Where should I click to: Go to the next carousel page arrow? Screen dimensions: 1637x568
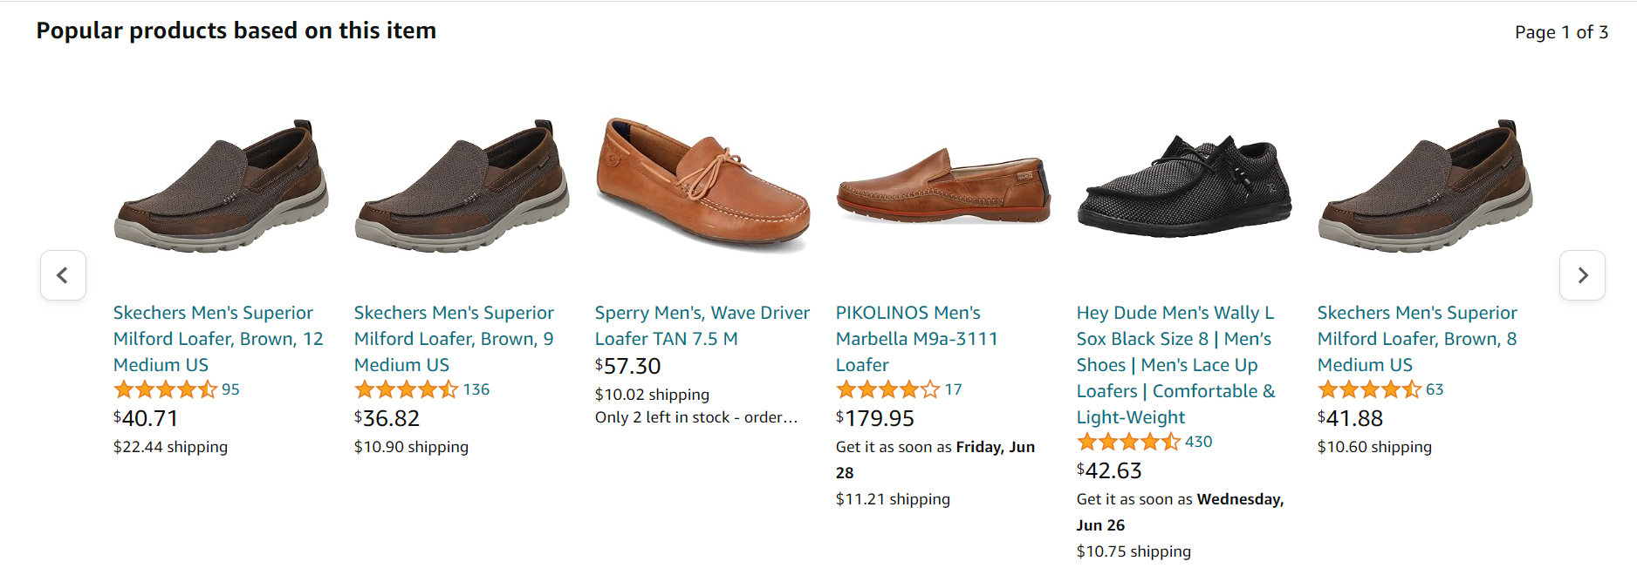coord(1582,275)
